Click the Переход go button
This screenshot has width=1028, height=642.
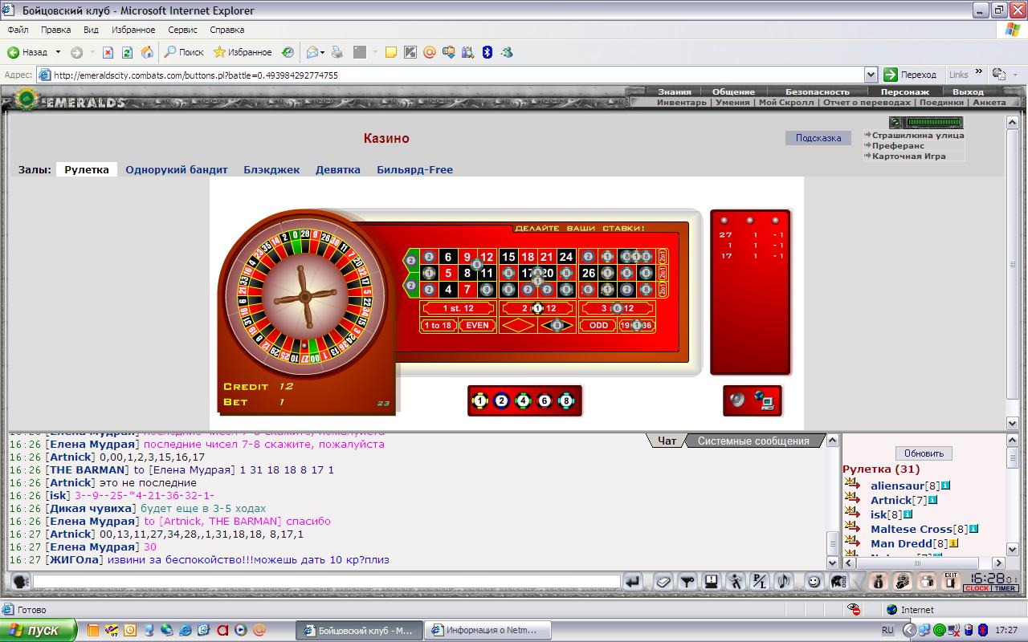tap(911, 75)
